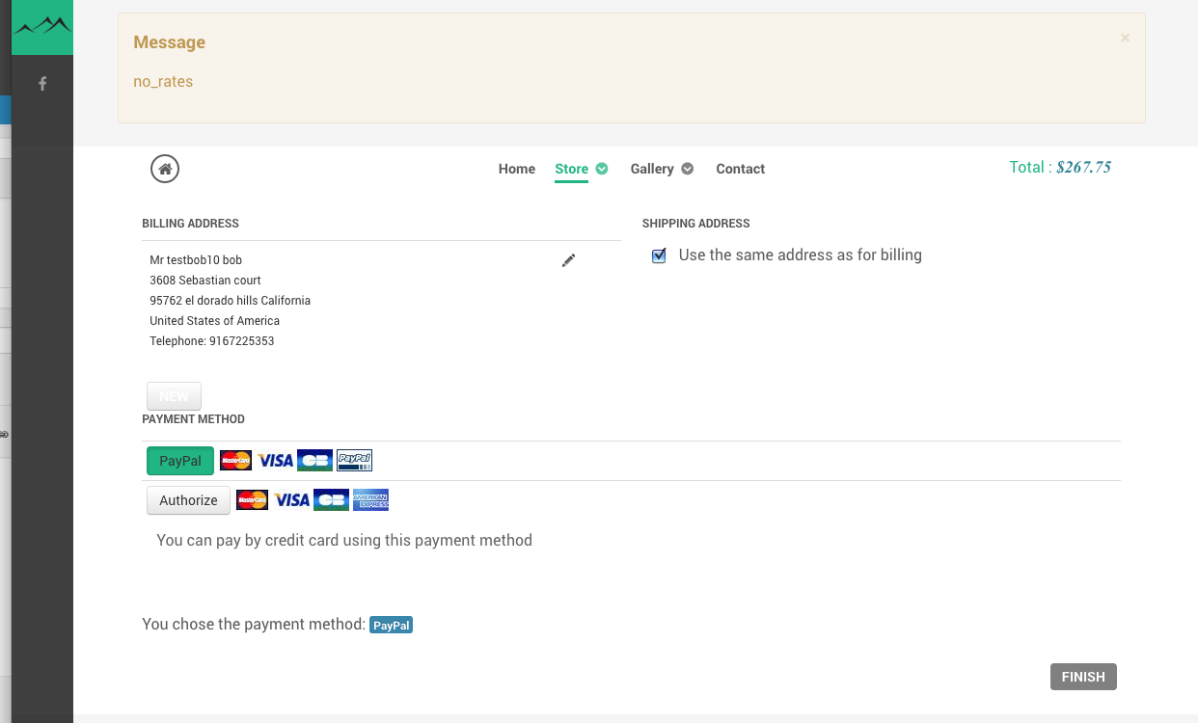This screenshot has height=723, width=1198.
Task: Dismiss the no_rates message
Action: [x=1125, y=38]
